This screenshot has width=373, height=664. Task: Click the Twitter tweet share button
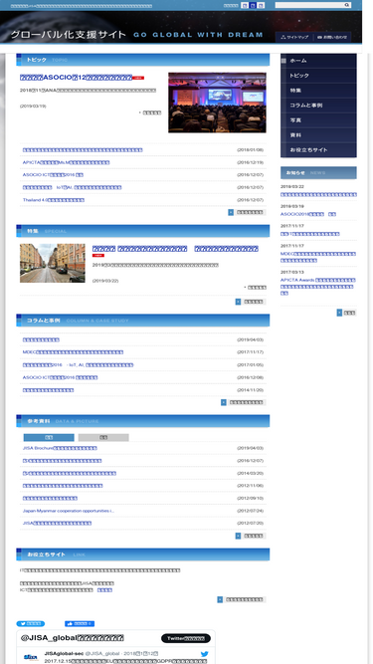[x=31, y=623]
